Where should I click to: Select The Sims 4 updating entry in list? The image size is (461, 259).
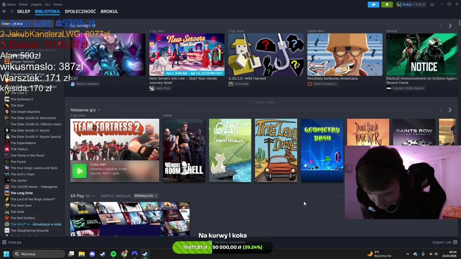[36, 224]
